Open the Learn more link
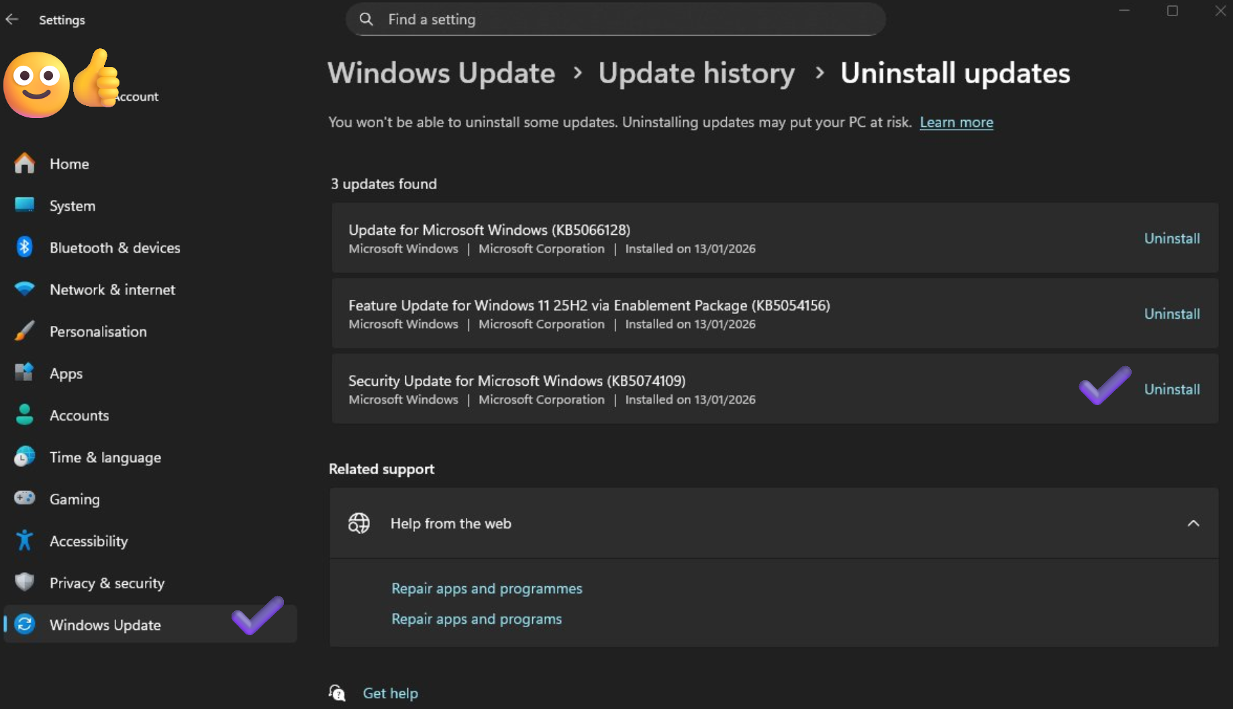The image size is (1233, 709). tap(956, 122)
